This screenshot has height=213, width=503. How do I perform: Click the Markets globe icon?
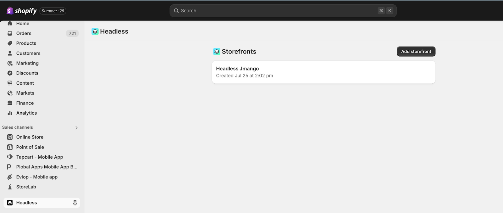coord(10,93)
